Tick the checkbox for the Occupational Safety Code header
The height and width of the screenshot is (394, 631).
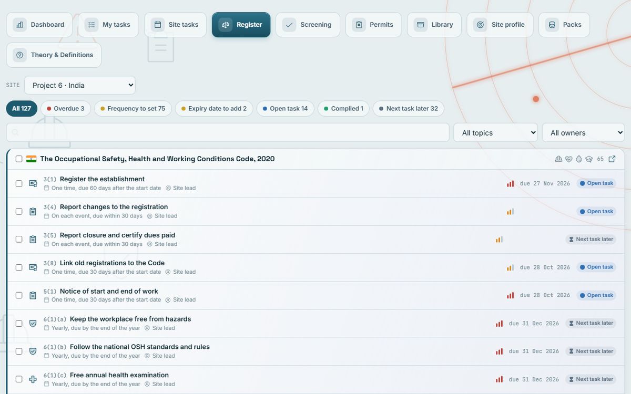tap(19, 159)
